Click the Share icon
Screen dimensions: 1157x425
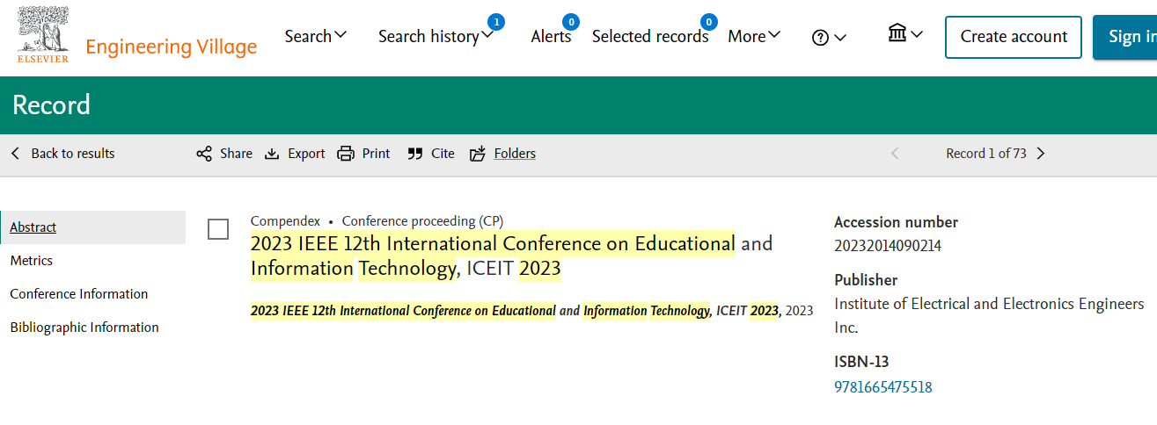(x=204, y=154)
